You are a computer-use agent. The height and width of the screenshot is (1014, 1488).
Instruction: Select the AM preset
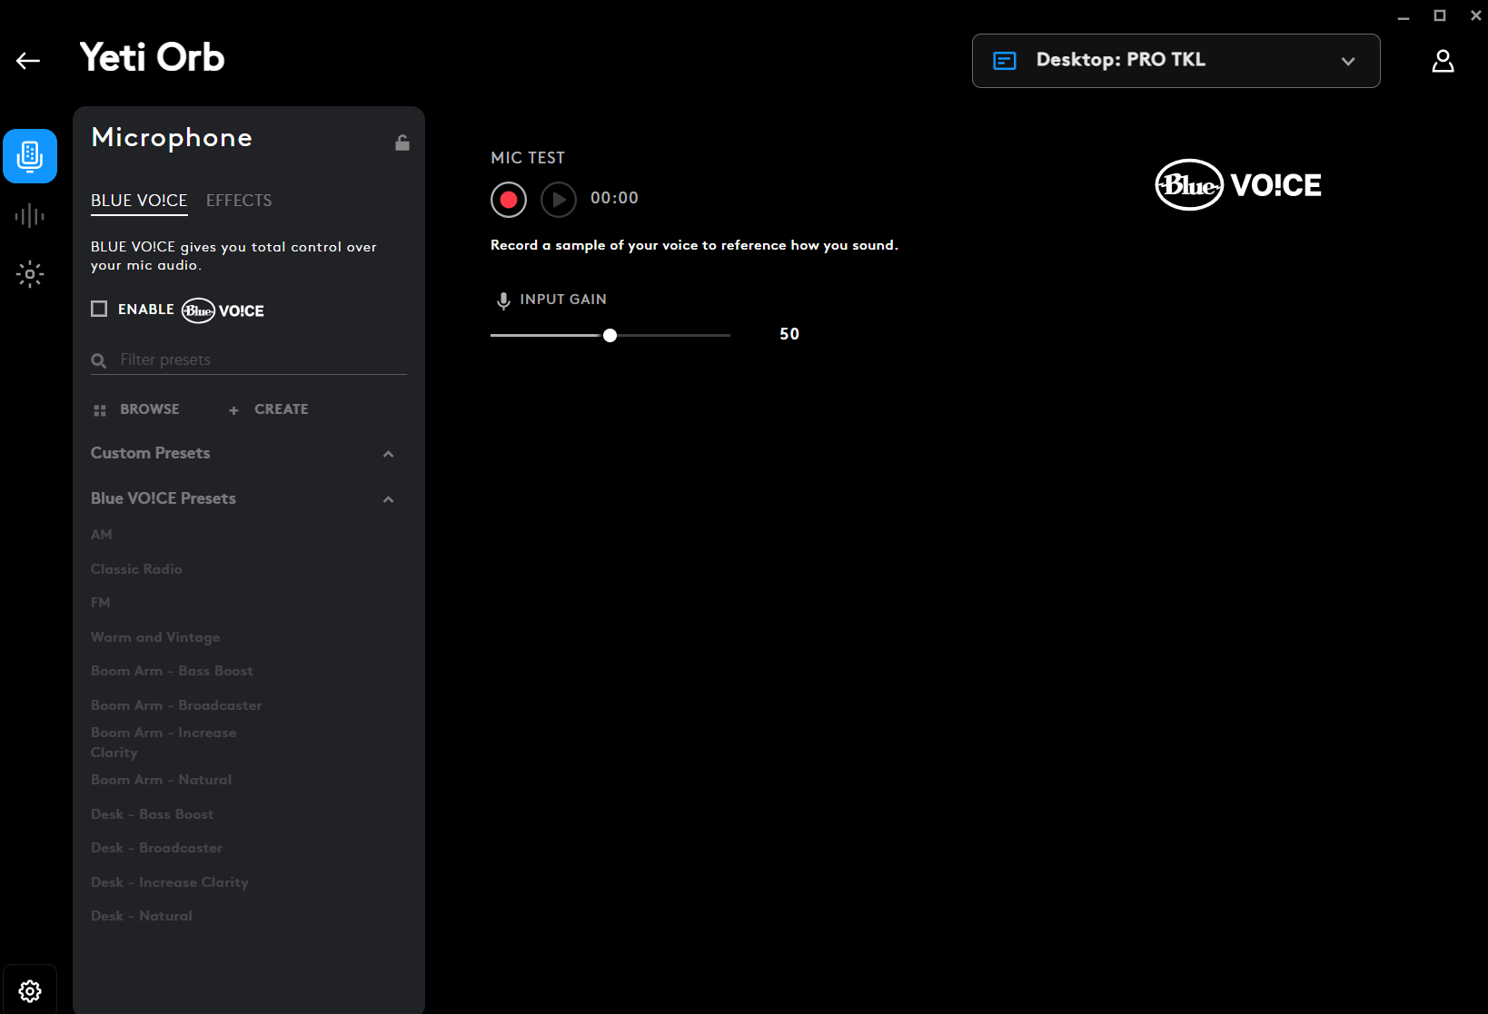click(x=102, y=535)
